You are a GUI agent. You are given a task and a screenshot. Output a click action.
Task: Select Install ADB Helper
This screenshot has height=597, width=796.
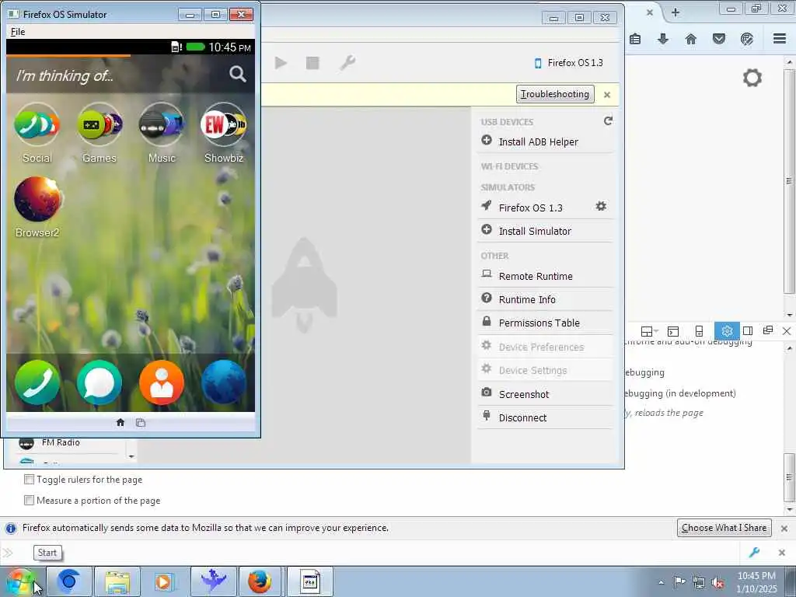click(x=545, y=141)
